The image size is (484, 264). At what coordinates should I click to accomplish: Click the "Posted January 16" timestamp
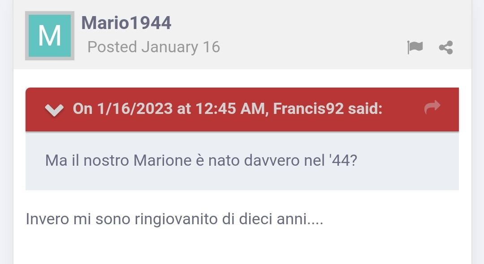pos(154,47)
